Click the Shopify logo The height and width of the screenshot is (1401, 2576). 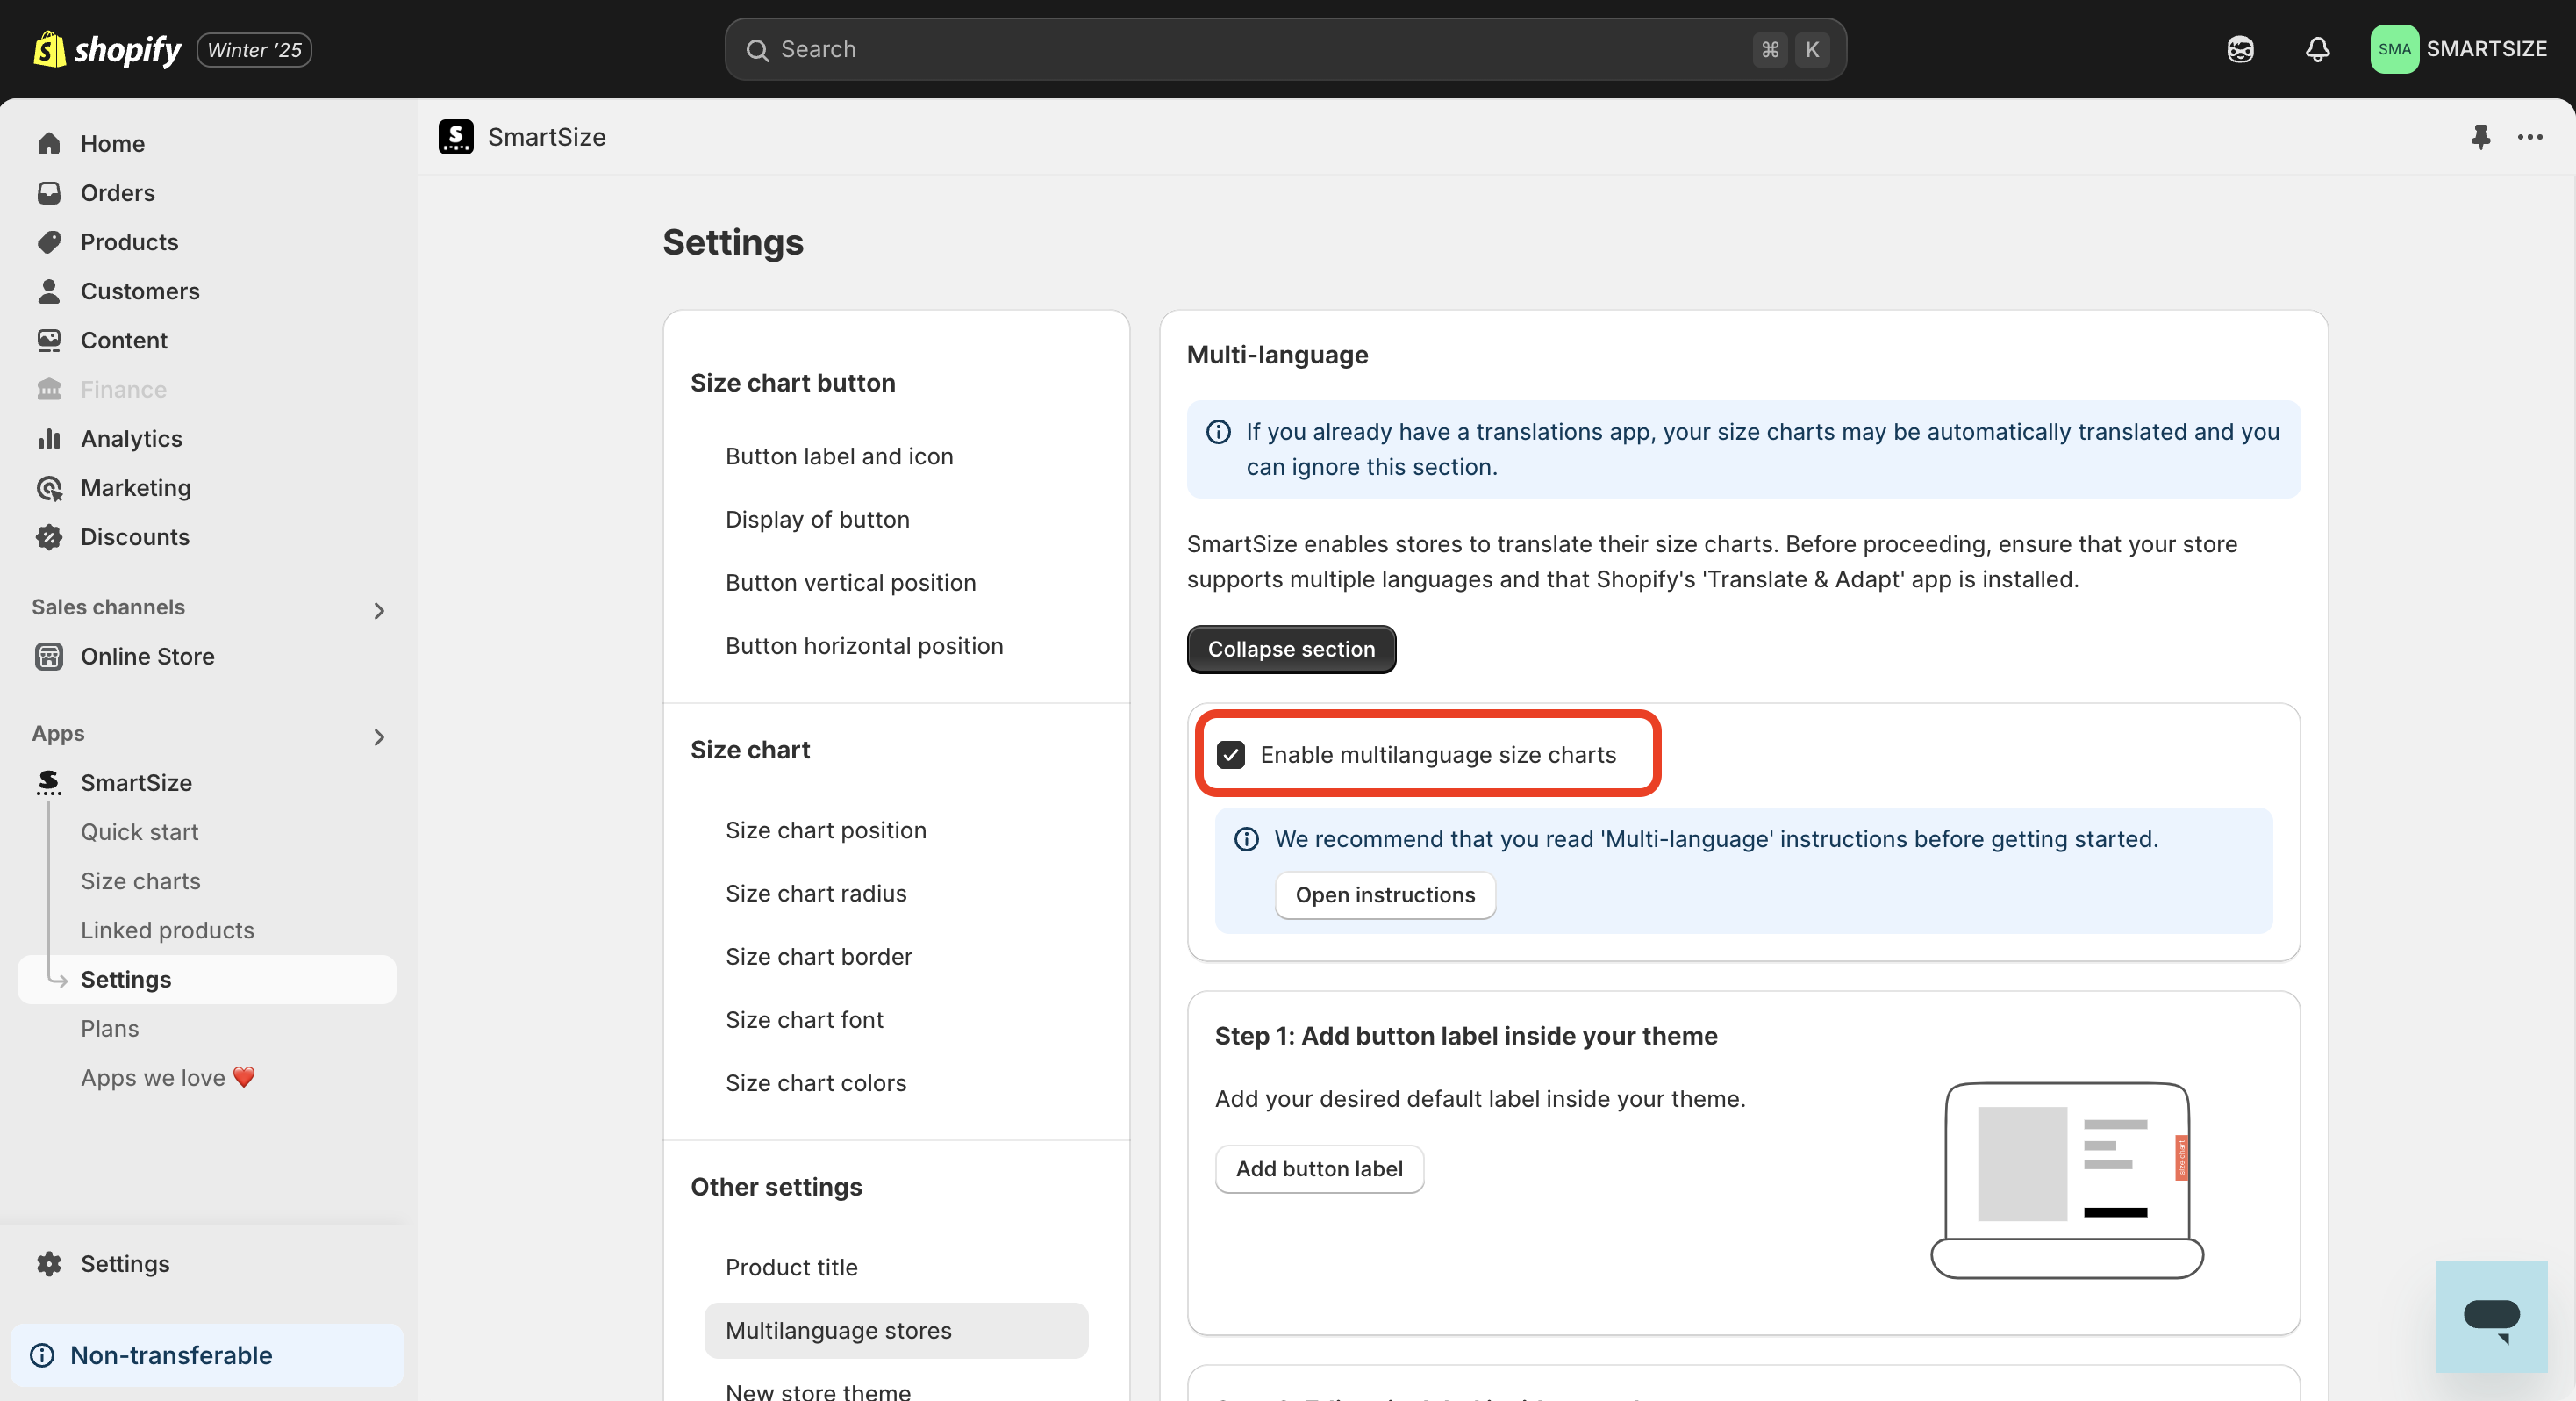[107, 49]
